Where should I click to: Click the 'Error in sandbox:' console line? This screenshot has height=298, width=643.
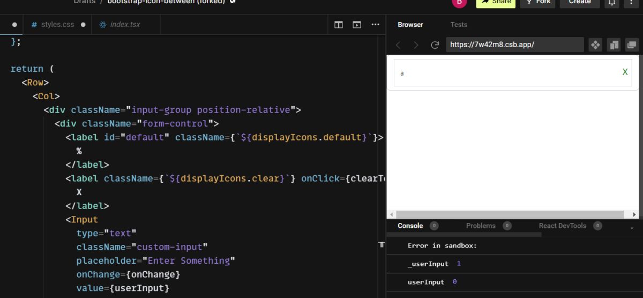point(442,245)
